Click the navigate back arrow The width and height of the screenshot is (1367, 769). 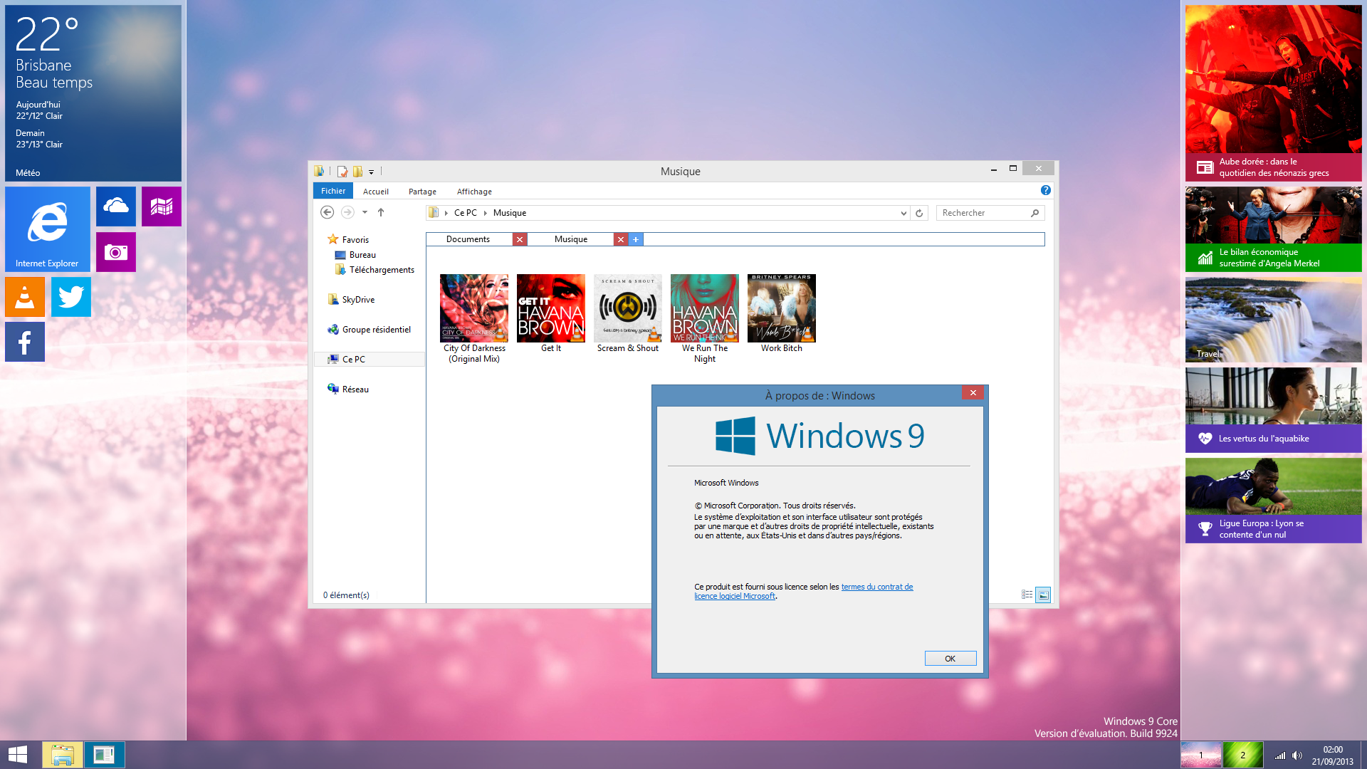(327, 212)
